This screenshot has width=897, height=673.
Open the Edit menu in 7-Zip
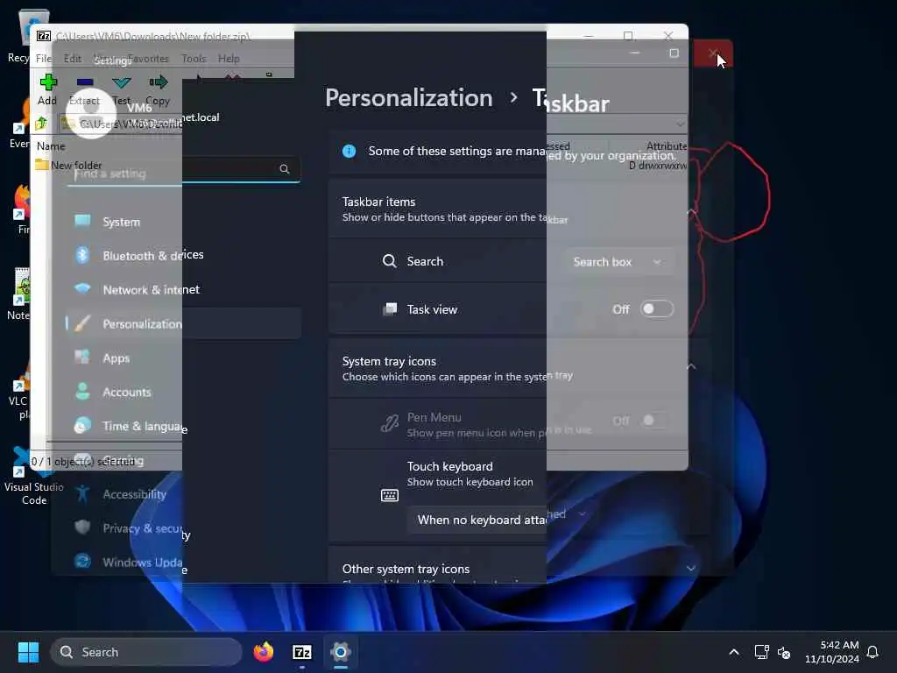(x=72, y=59)
